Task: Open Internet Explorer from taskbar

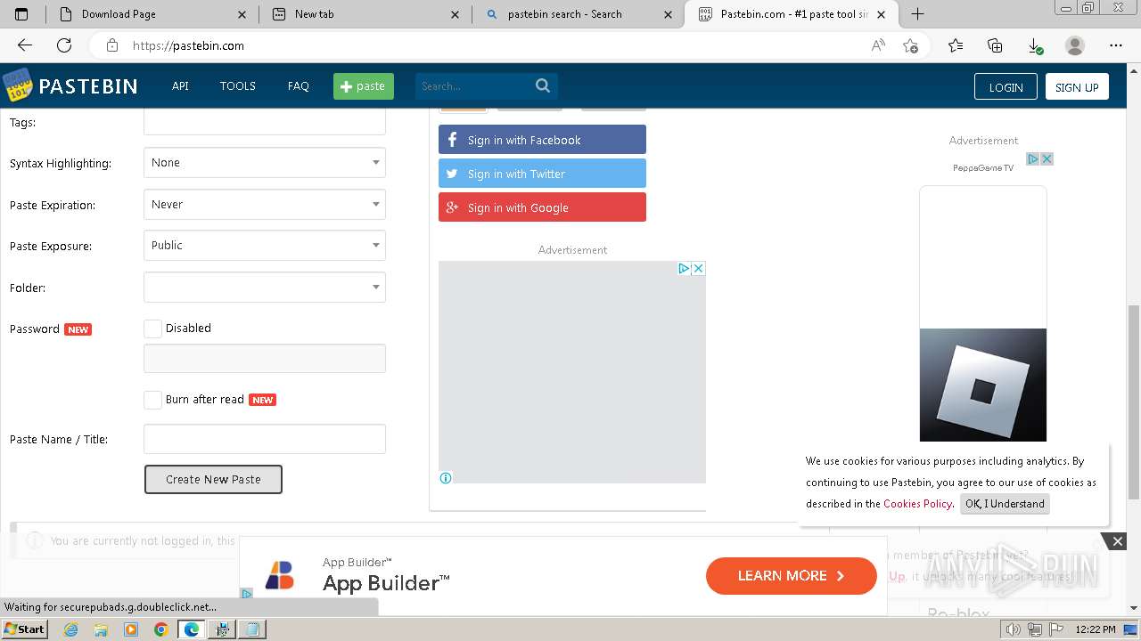Action: click(x=70, y=629)
